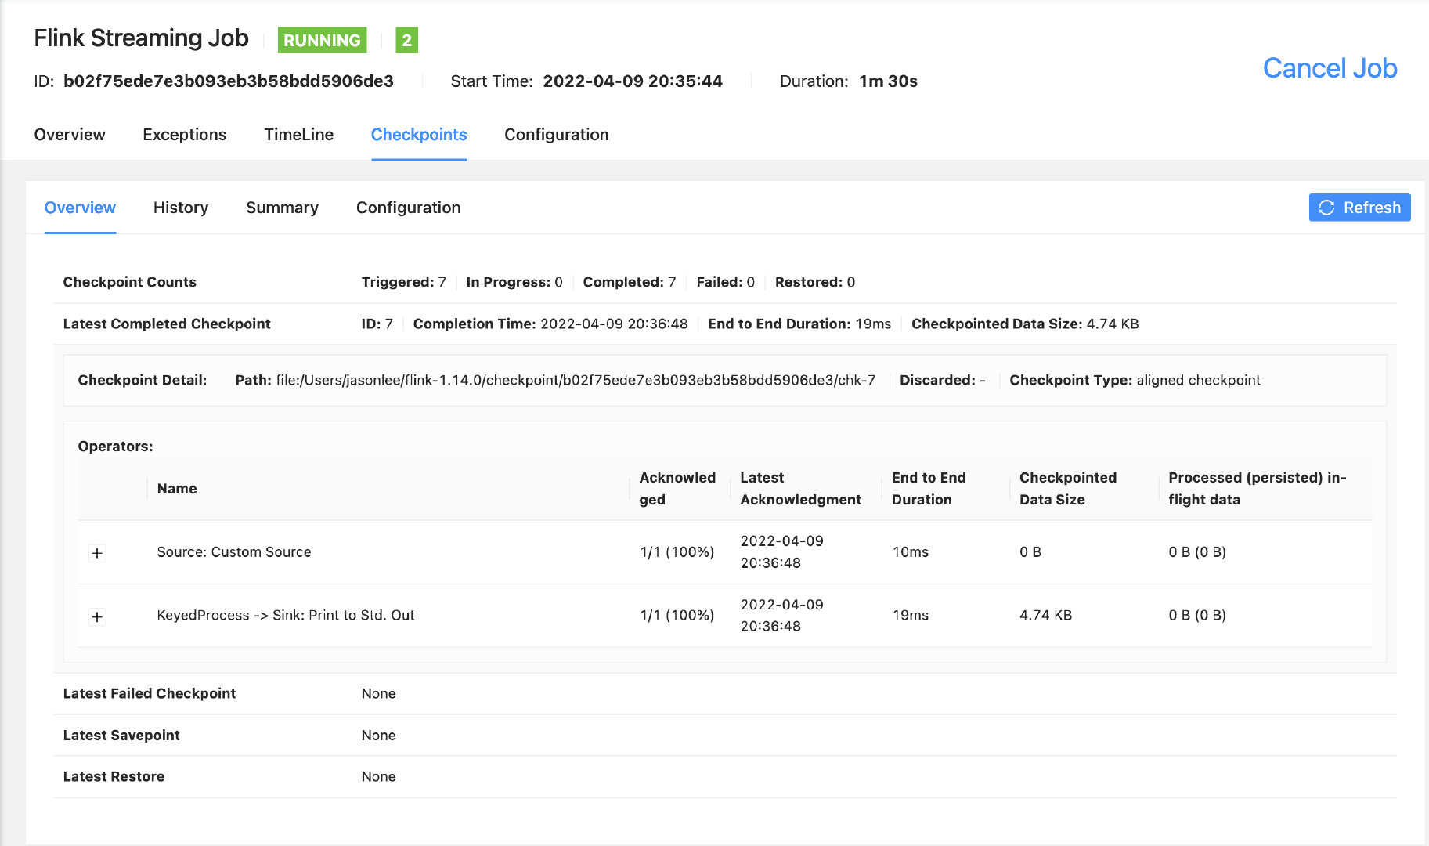Click the Restored: 0 count
The width and height of the screenshot is (1429, 846).
815,282
